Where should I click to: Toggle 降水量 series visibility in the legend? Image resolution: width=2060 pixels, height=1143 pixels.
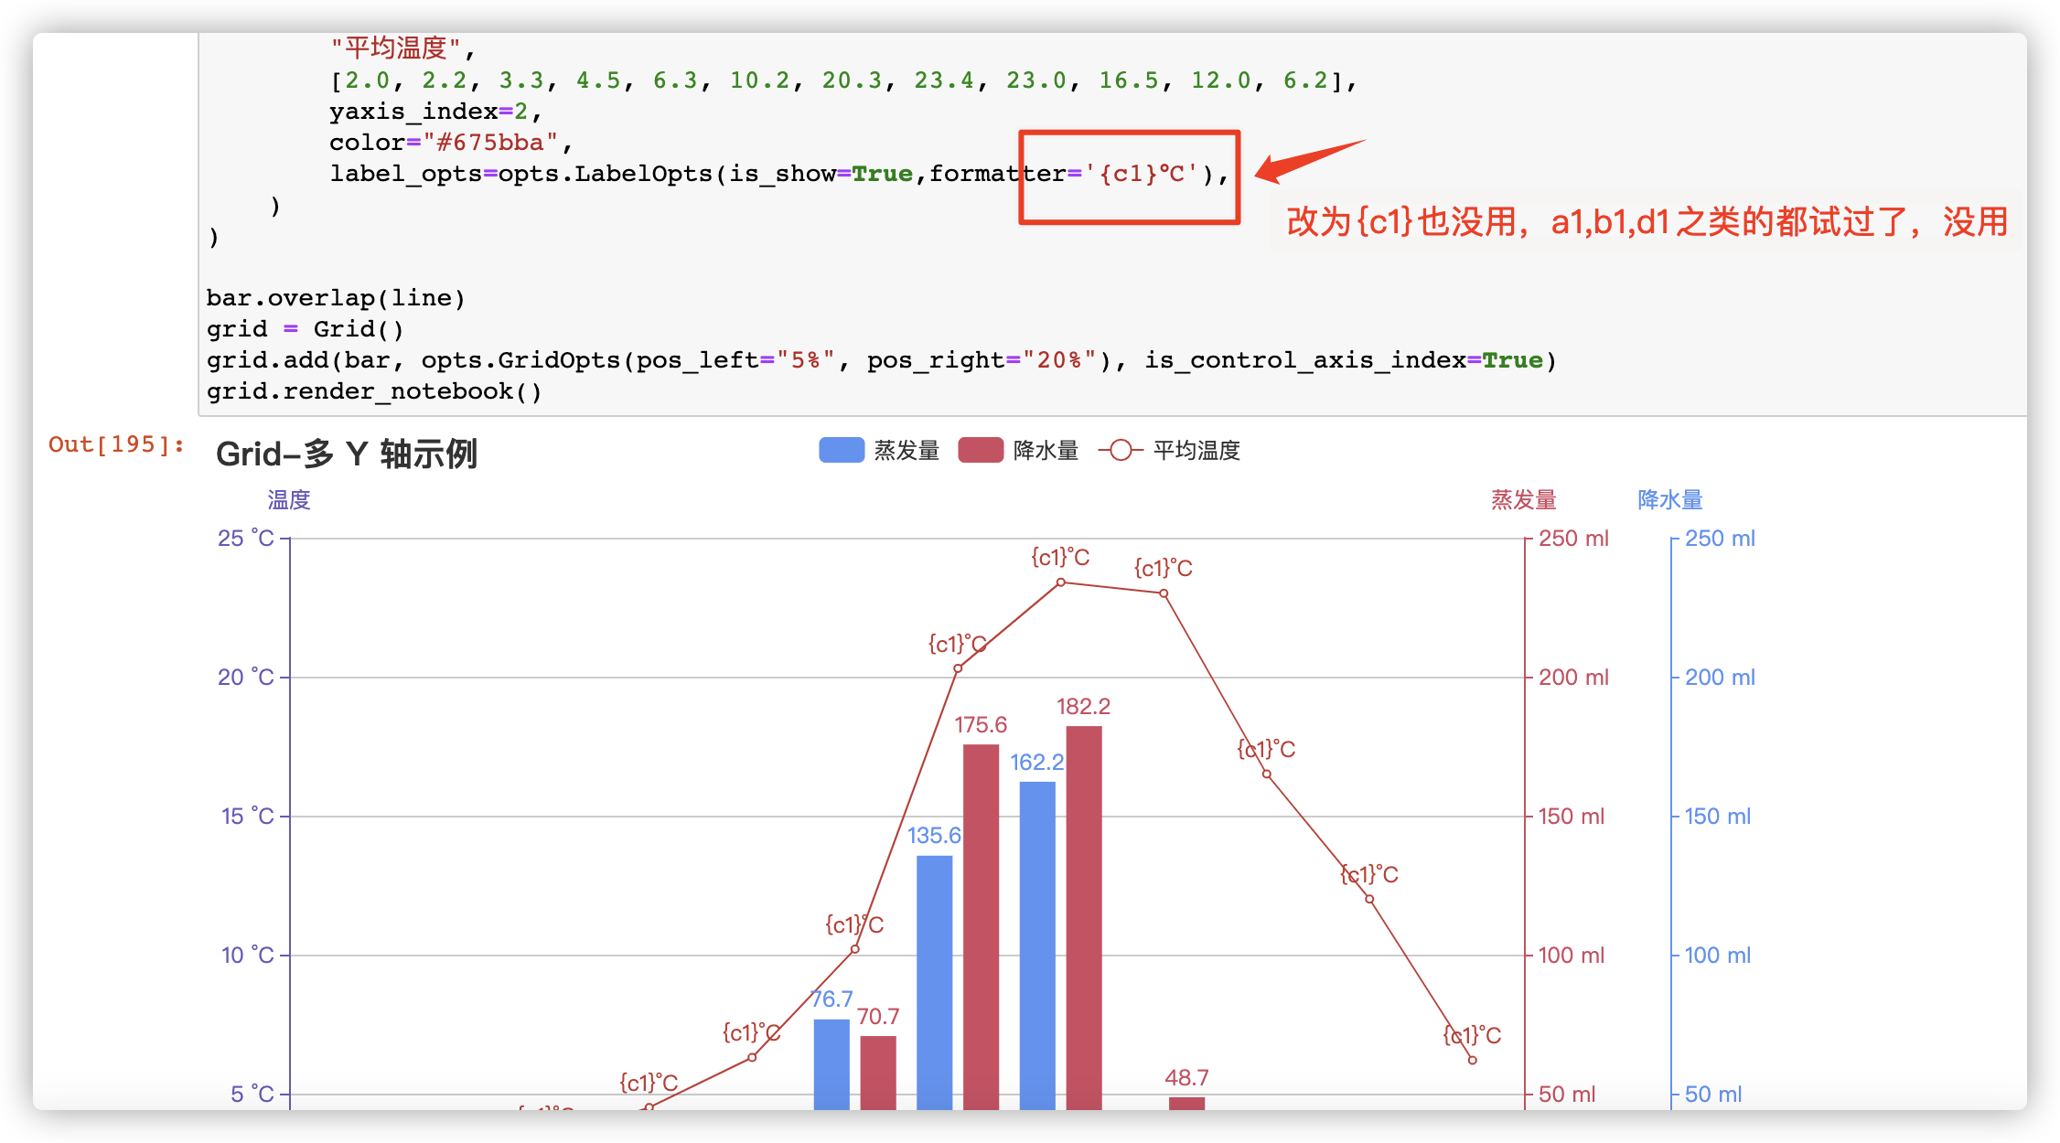pos(1045,449)
